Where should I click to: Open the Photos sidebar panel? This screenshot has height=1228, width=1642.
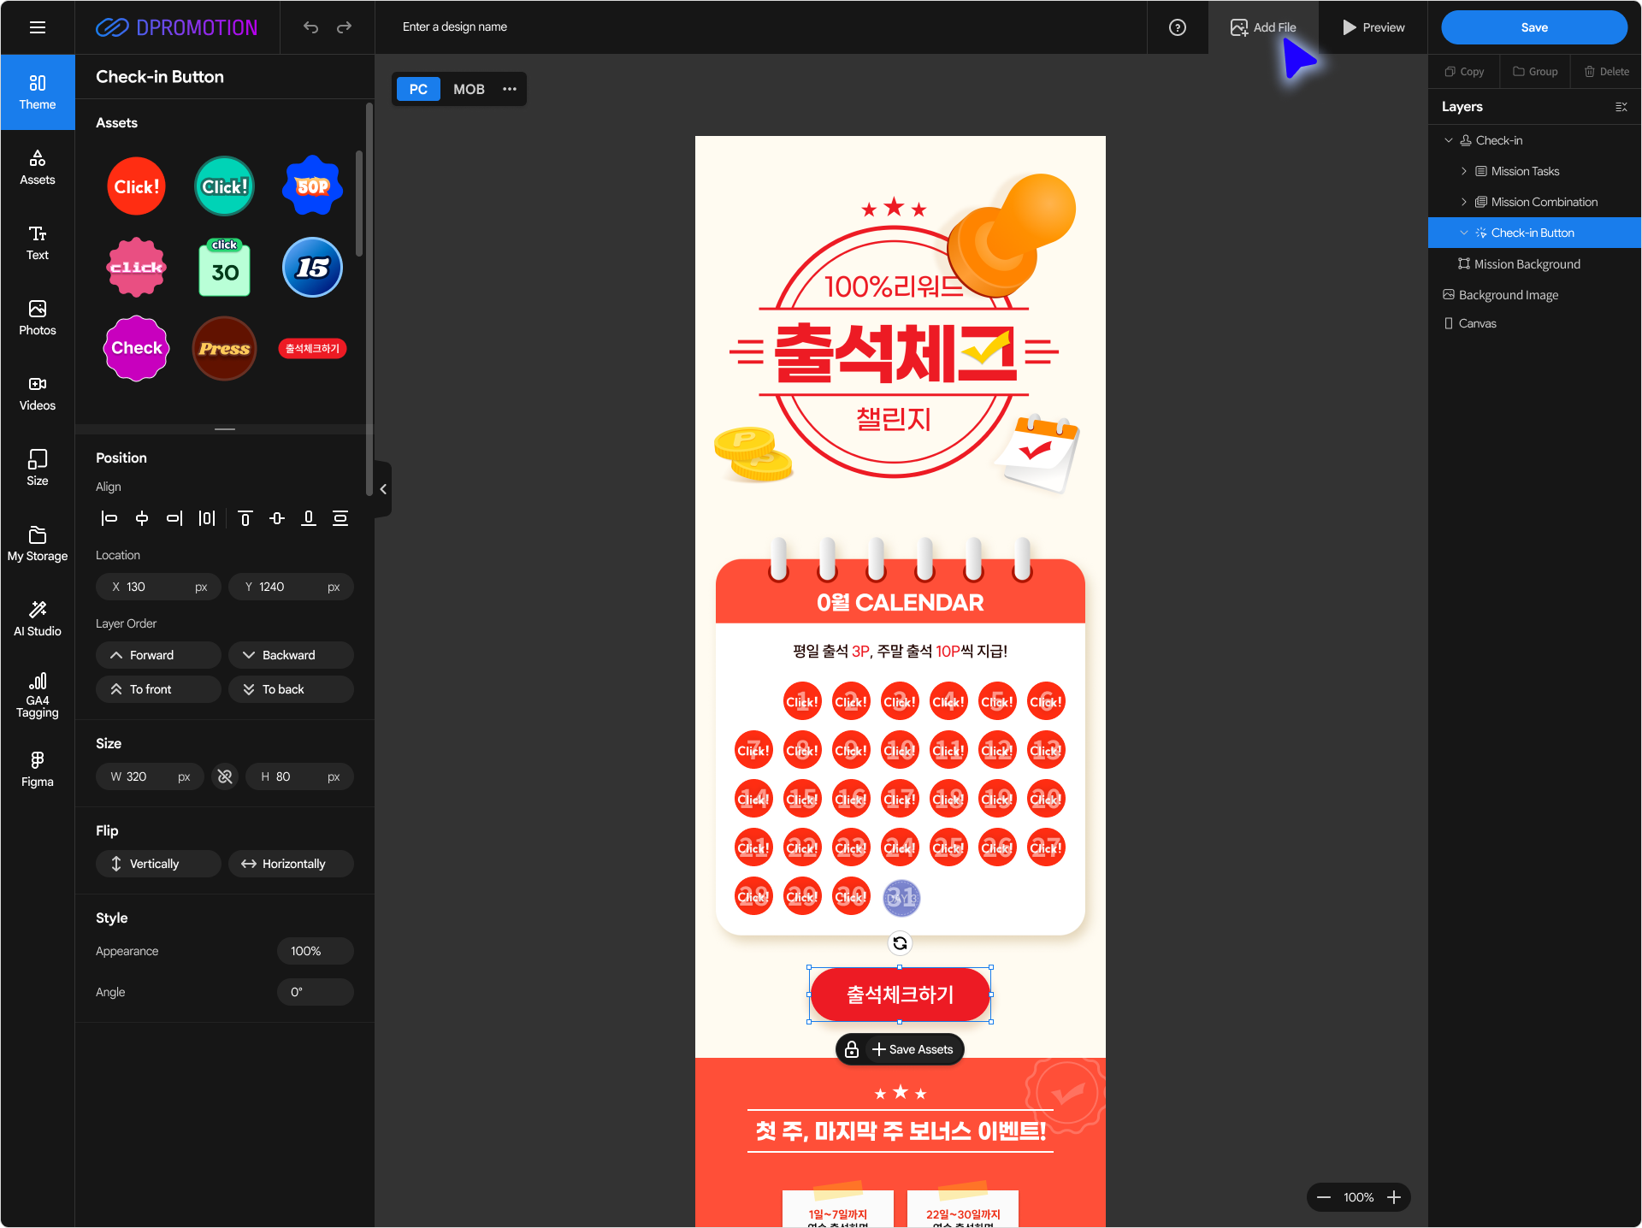point(38,318)
